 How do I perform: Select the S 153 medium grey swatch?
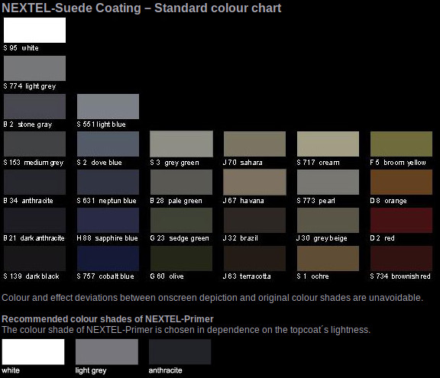click(x=34, y=144)
